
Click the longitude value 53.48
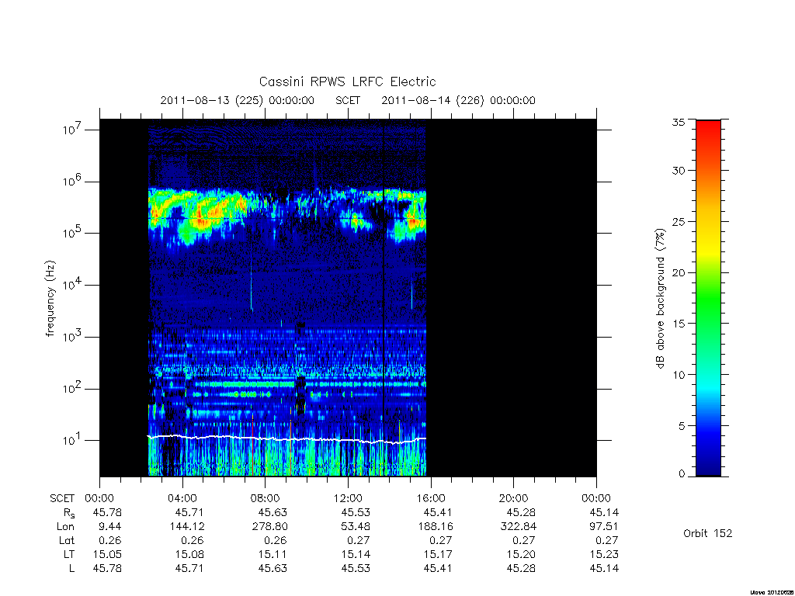click(x=356, y=527)
